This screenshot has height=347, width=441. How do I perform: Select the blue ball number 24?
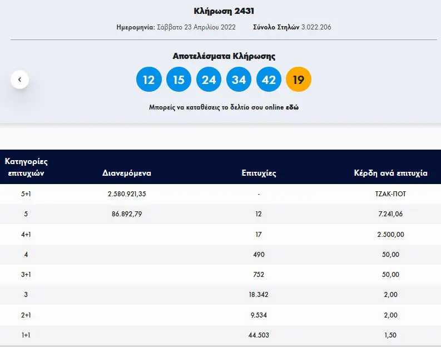point(209,80)
